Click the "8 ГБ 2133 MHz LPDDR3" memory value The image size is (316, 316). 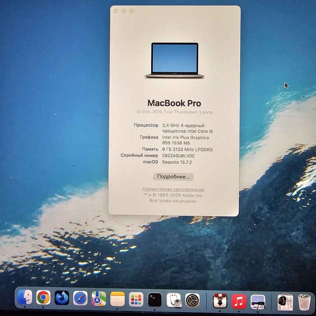(187, 149)
